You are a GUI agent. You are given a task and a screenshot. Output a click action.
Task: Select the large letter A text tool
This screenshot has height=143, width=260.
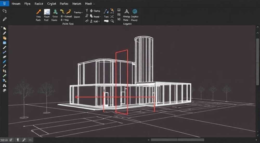point(127,11)
